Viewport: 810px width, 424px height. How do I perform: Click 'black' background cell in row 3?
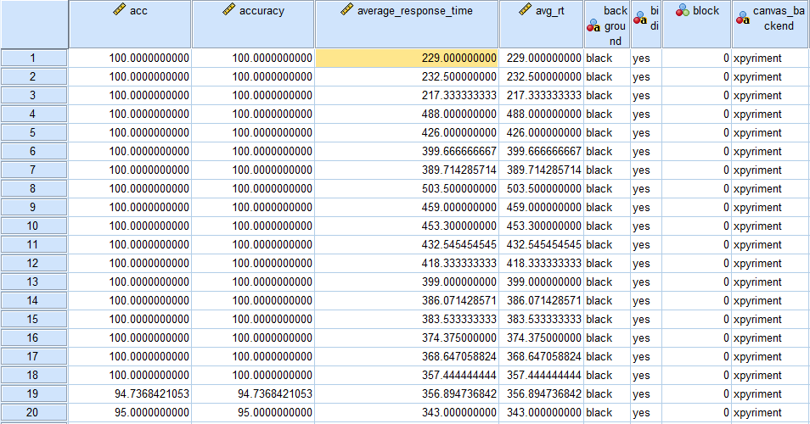[x=607, y=96]
